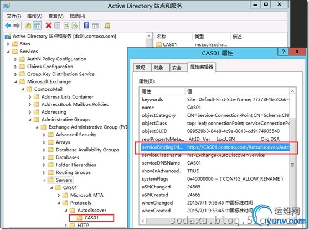Select the serviceDNSName attribute row
The image size is (309, 230).
pos(215,163)
